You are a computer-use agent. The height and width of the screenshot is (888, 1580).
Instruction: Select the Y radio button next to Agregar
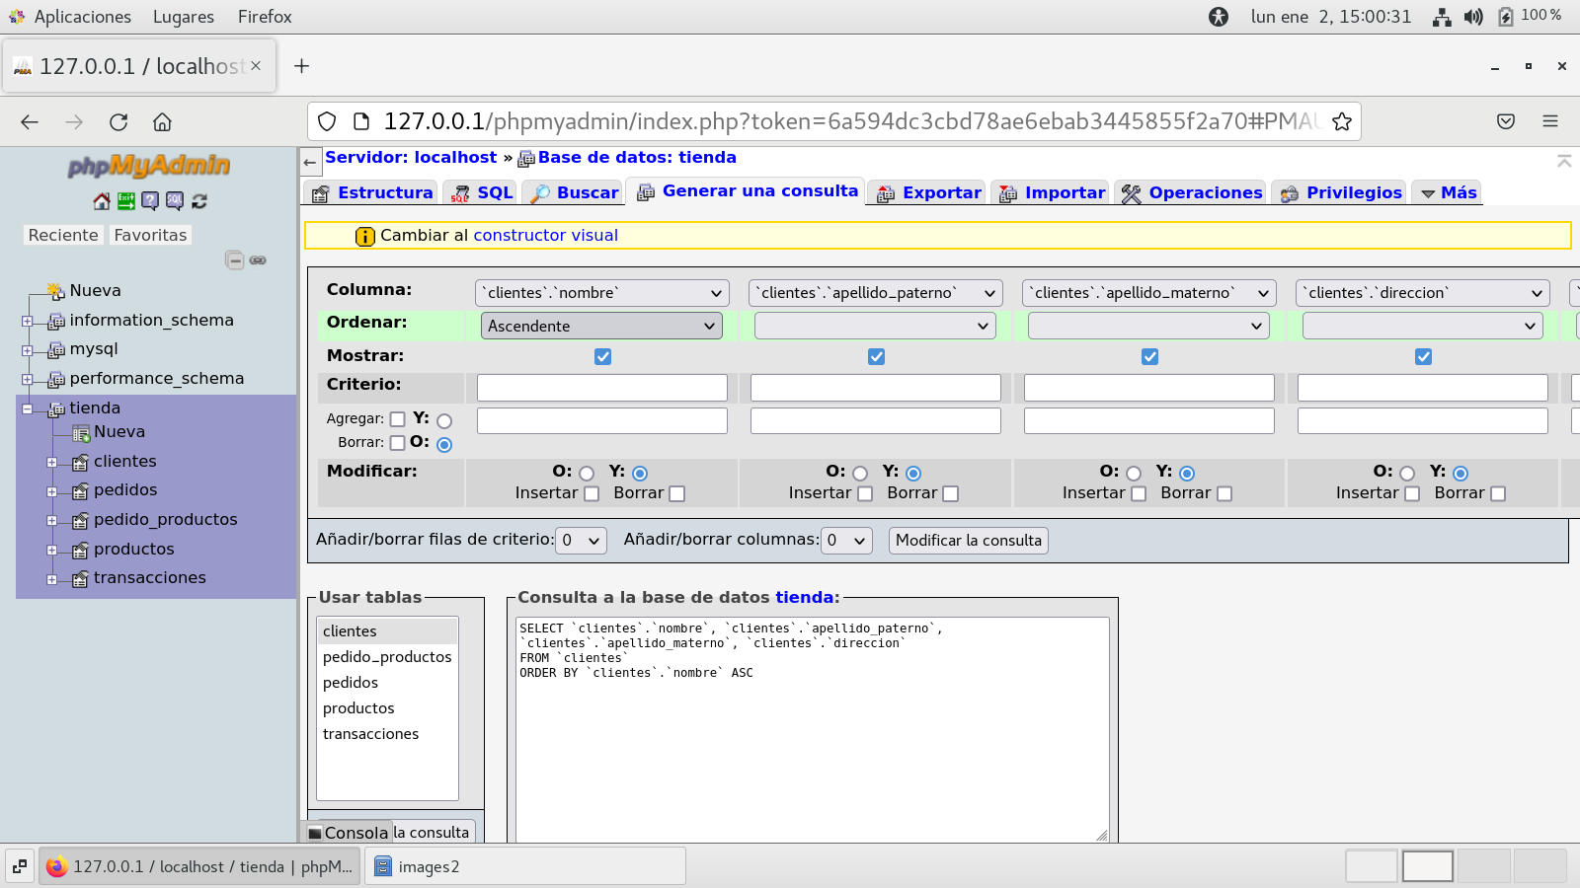pyautogui.click(x=444, y=421)
